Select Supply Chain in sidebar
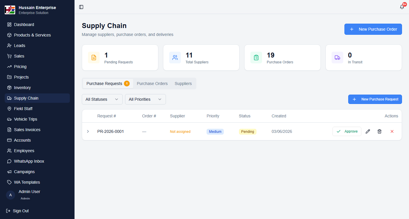The height and width of the screenshot is (219, 409). [x=37, y=98]
